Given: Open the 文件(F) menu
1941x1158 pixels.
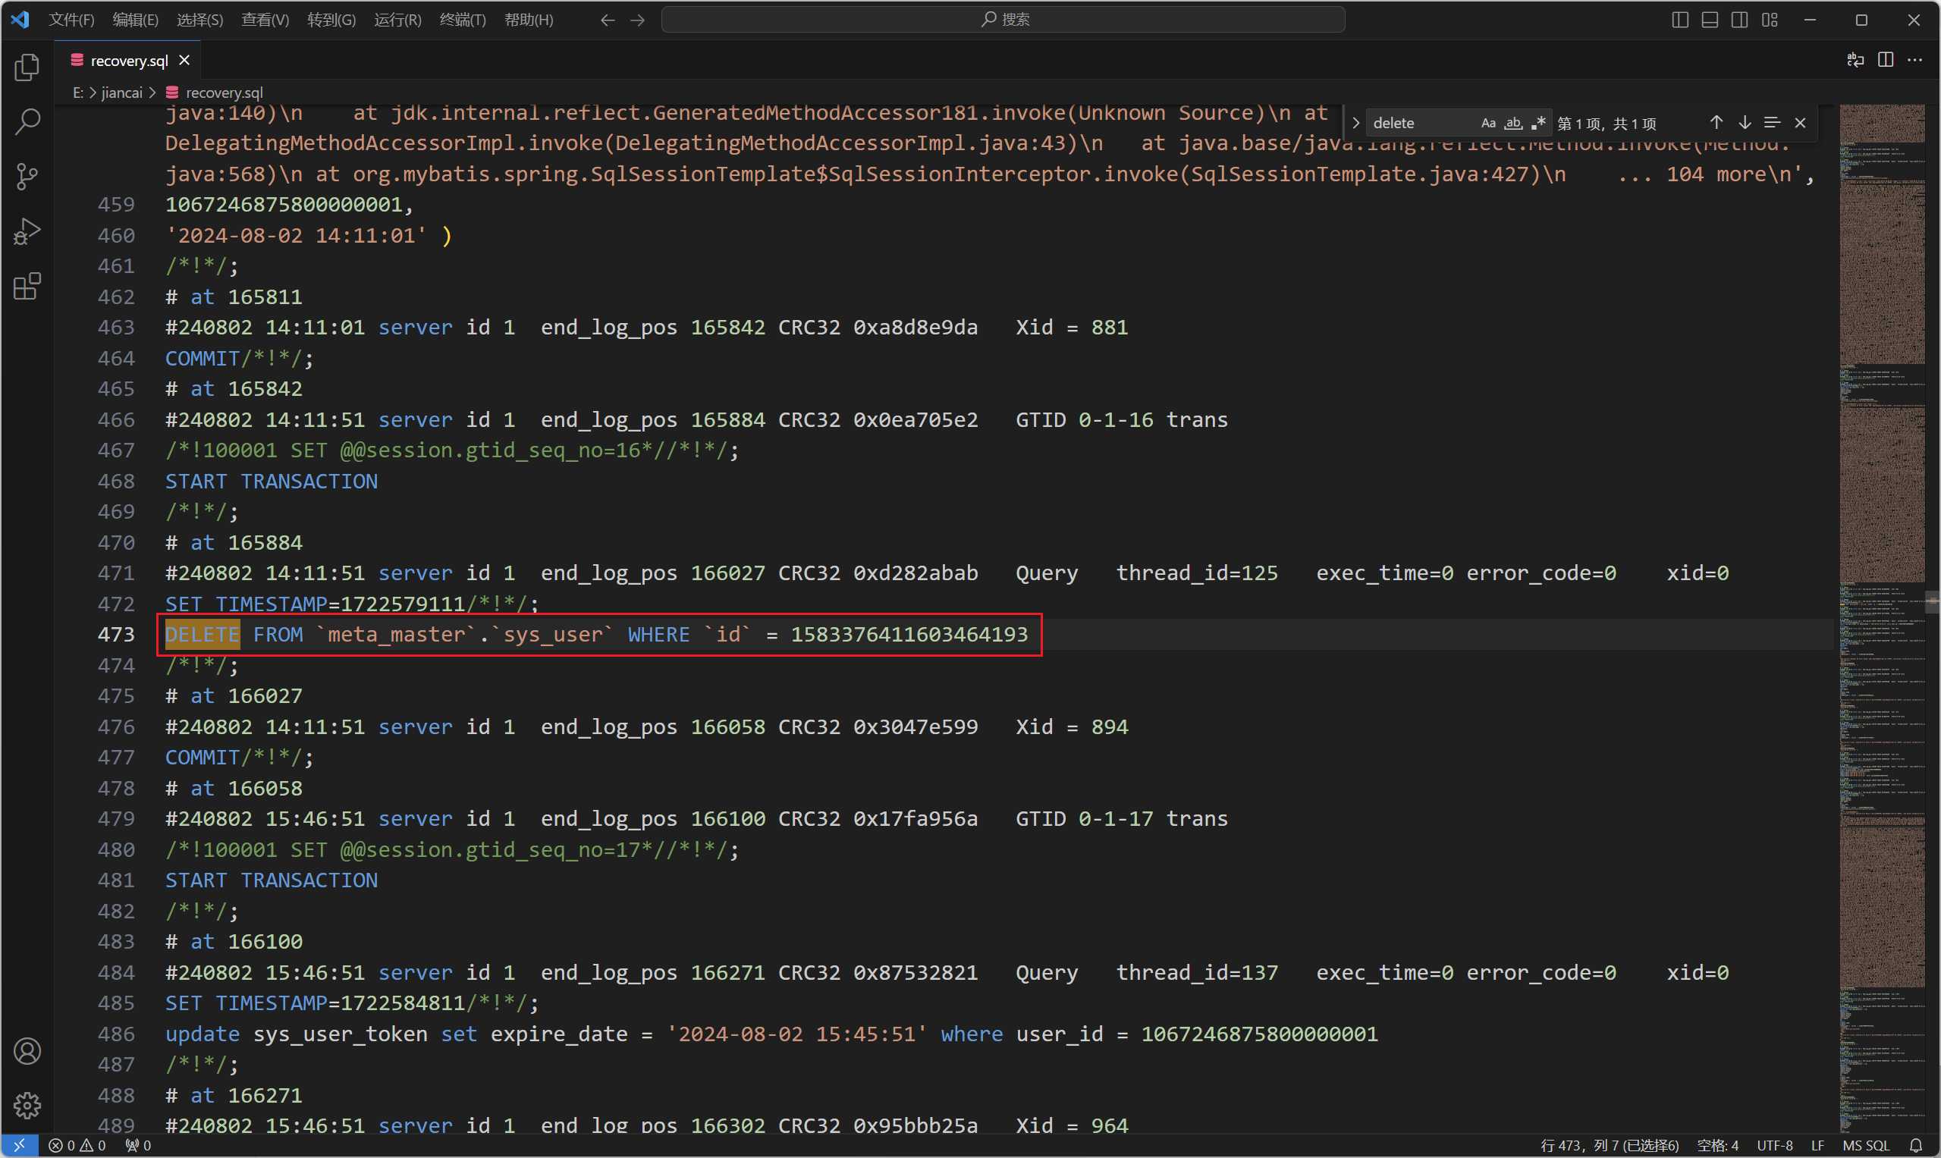Looking at the screenshot, I should coord(71,20).
